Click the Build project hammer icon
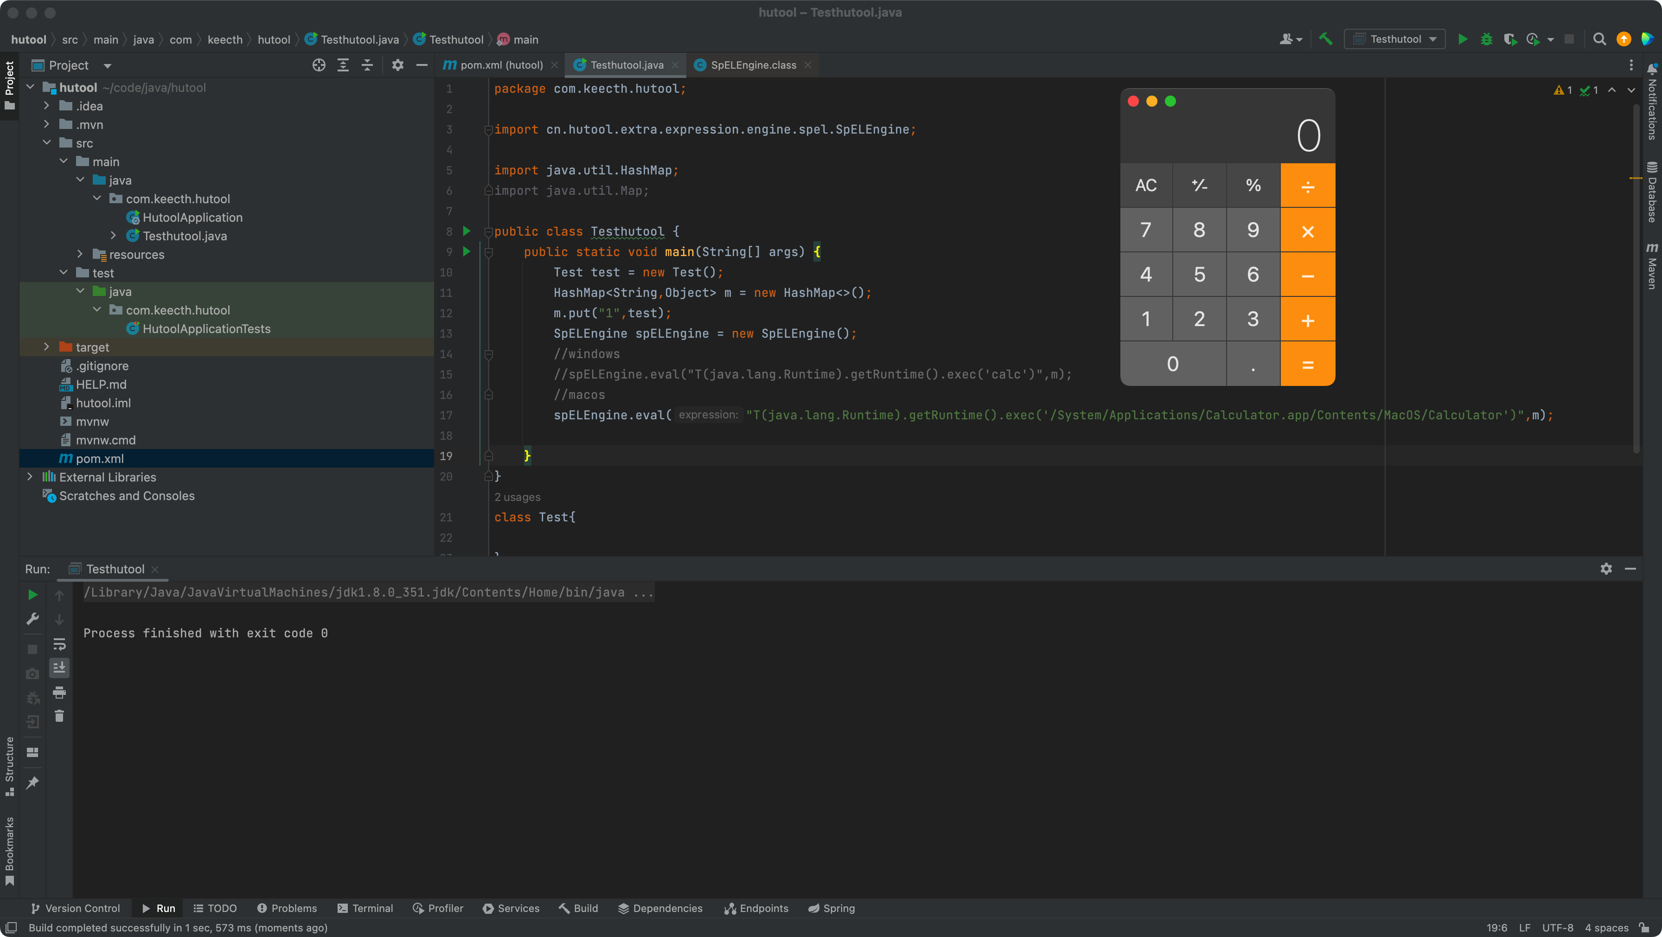The height and width of the screenshot is (937, 1662). 1326,39
